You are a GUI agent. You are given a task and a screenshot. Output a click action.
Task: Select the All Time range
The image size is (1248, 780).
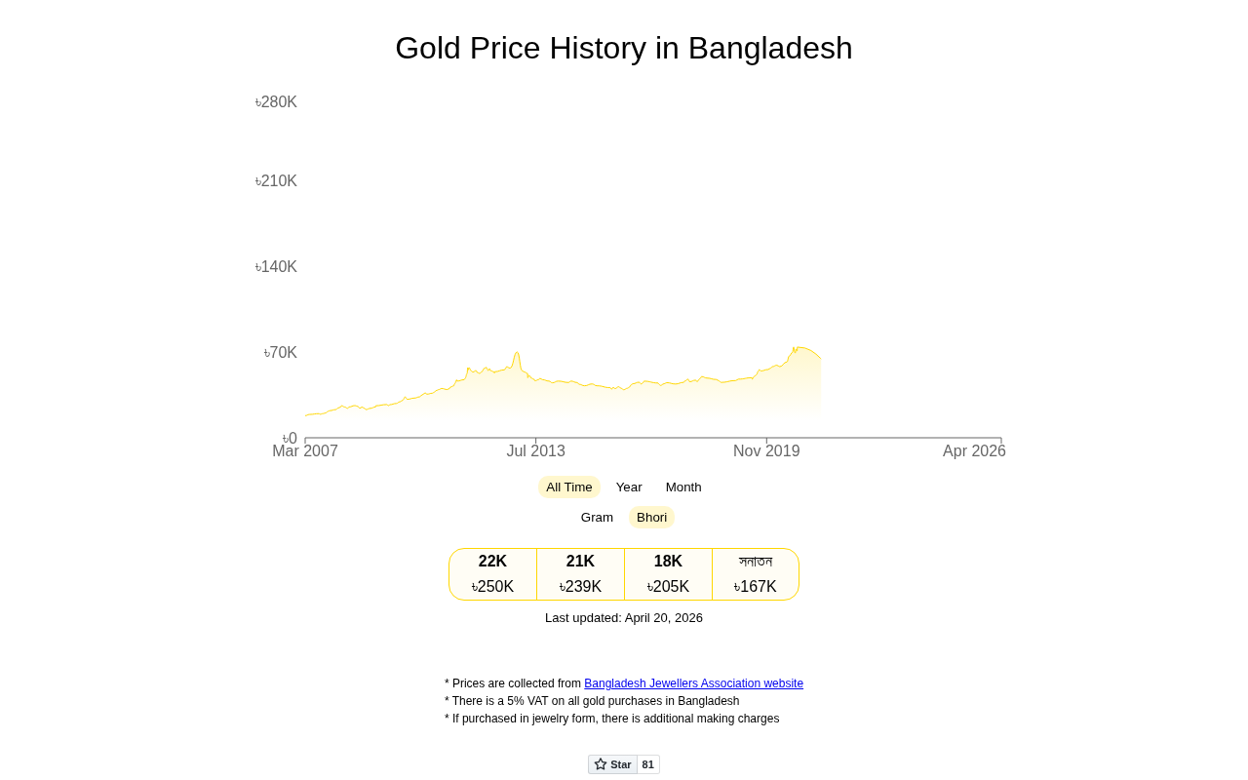[568, 487]
